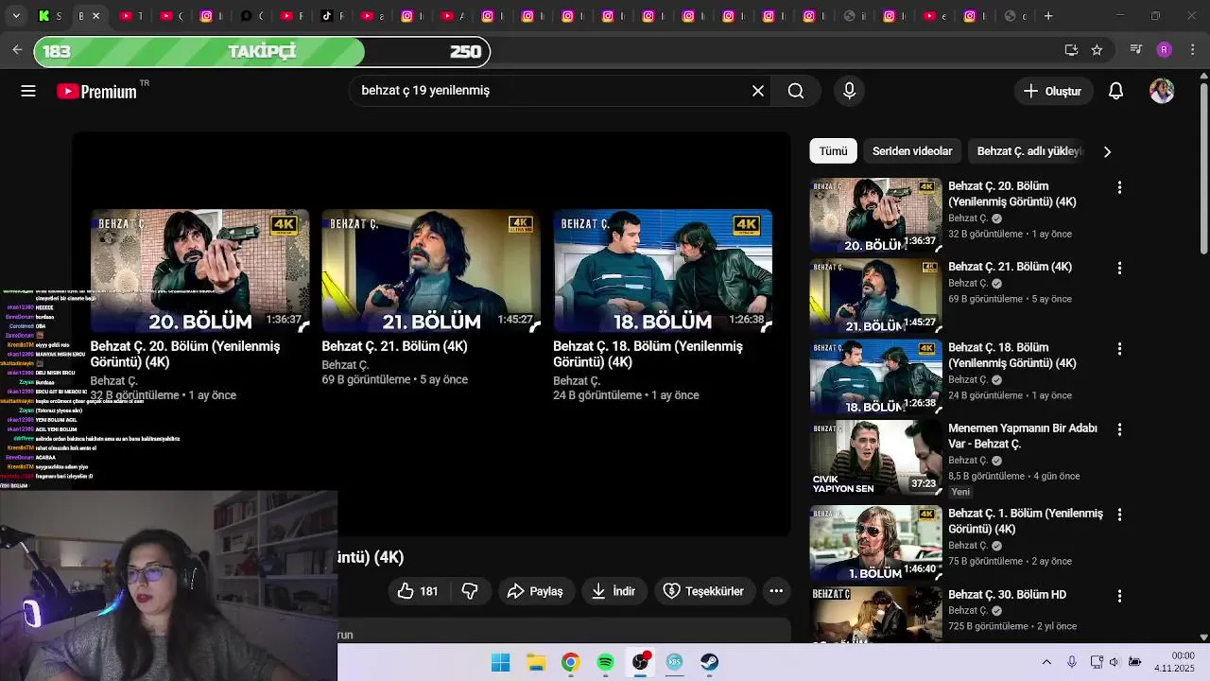Screen dimensions: 1210x681
Task: Click the like count 181
Action: tap(429, 591)
